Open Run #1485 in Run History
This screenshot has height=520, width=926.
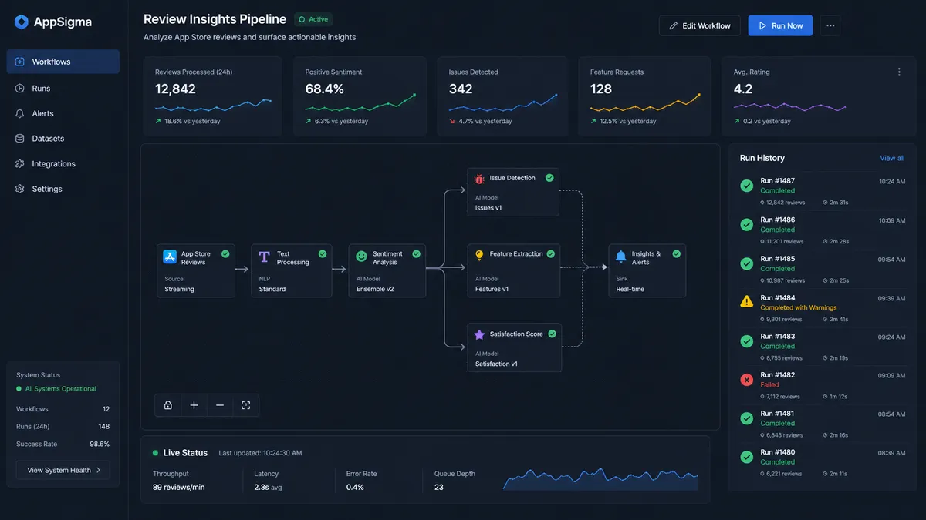[823, 269]
